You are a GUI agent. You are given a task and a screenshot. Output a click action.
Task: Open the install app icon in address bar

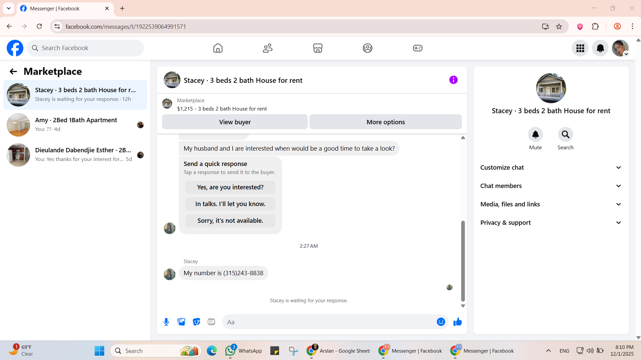545,26
